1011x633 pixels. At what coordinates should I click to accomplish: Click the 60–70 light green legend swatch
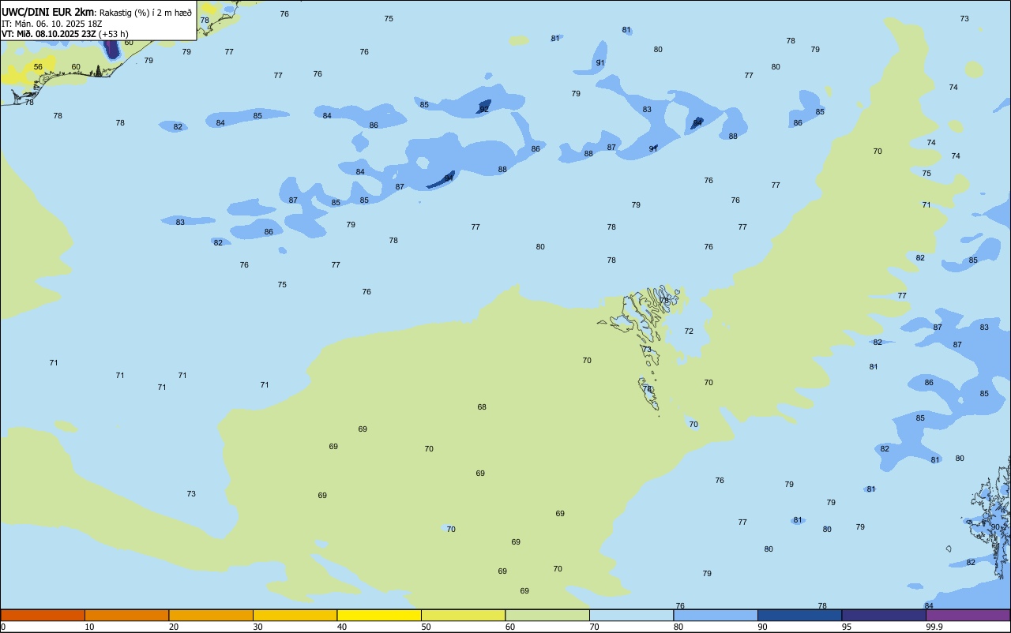[547, 615]
